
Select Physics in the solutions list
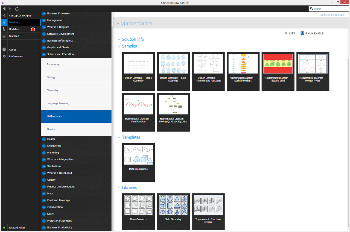click(76, 130)
